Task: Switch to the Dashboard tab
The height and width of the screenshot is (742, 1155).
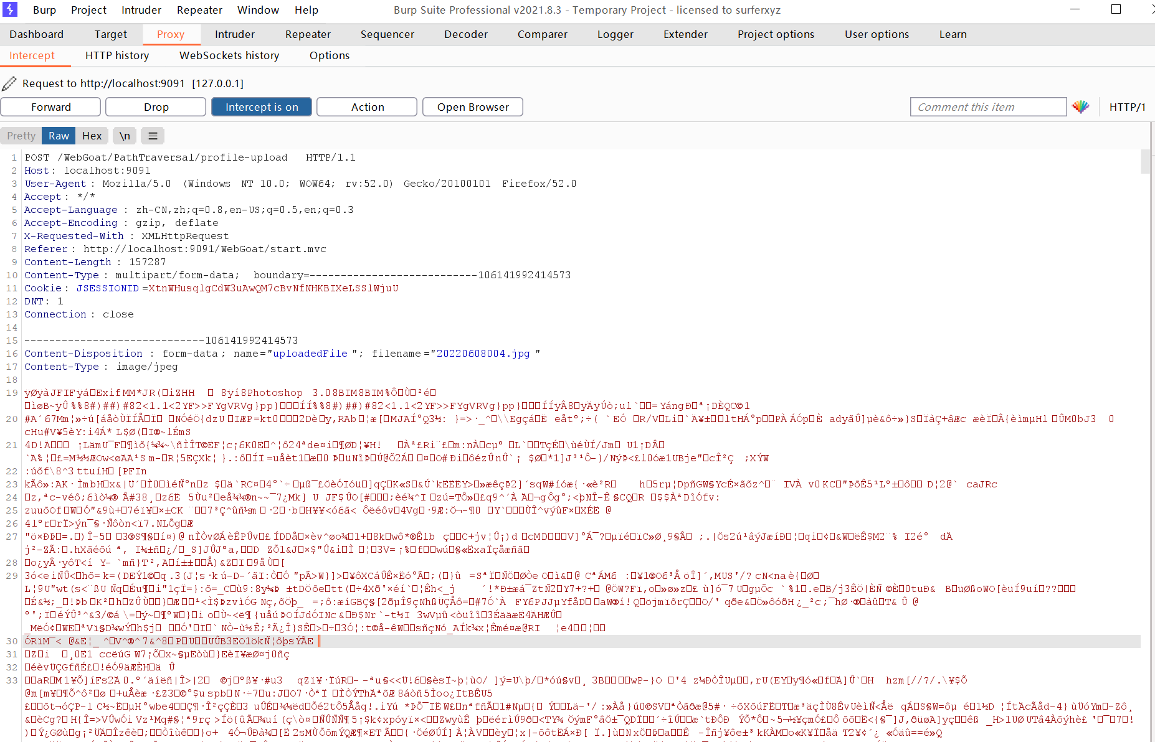Action: click(x=36, y=34)
